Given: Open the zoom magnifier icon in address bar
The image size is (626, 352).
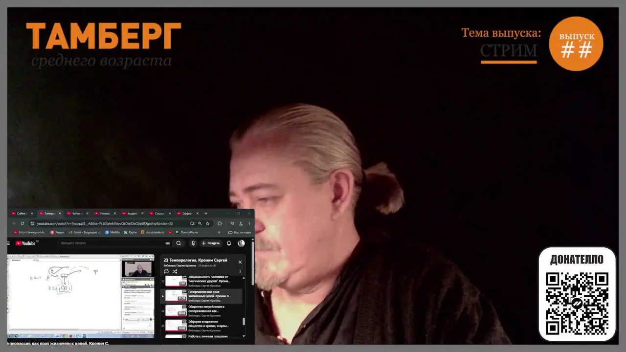Looking at the screenshot, I should click(x=200, y=223).
